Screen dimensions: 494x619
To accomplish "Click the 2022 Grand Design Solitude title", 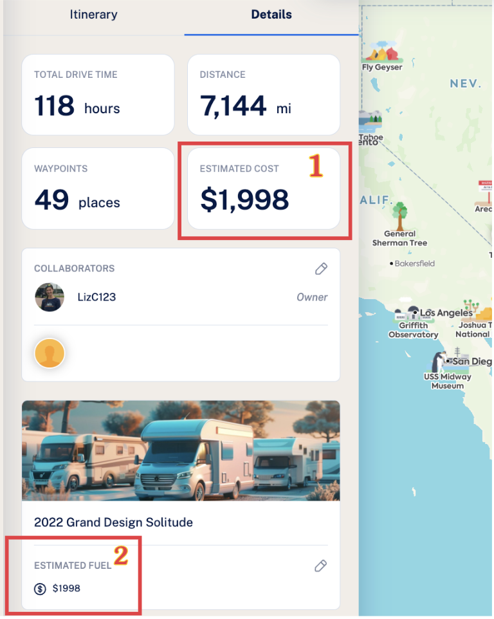I will click(113, 522).
